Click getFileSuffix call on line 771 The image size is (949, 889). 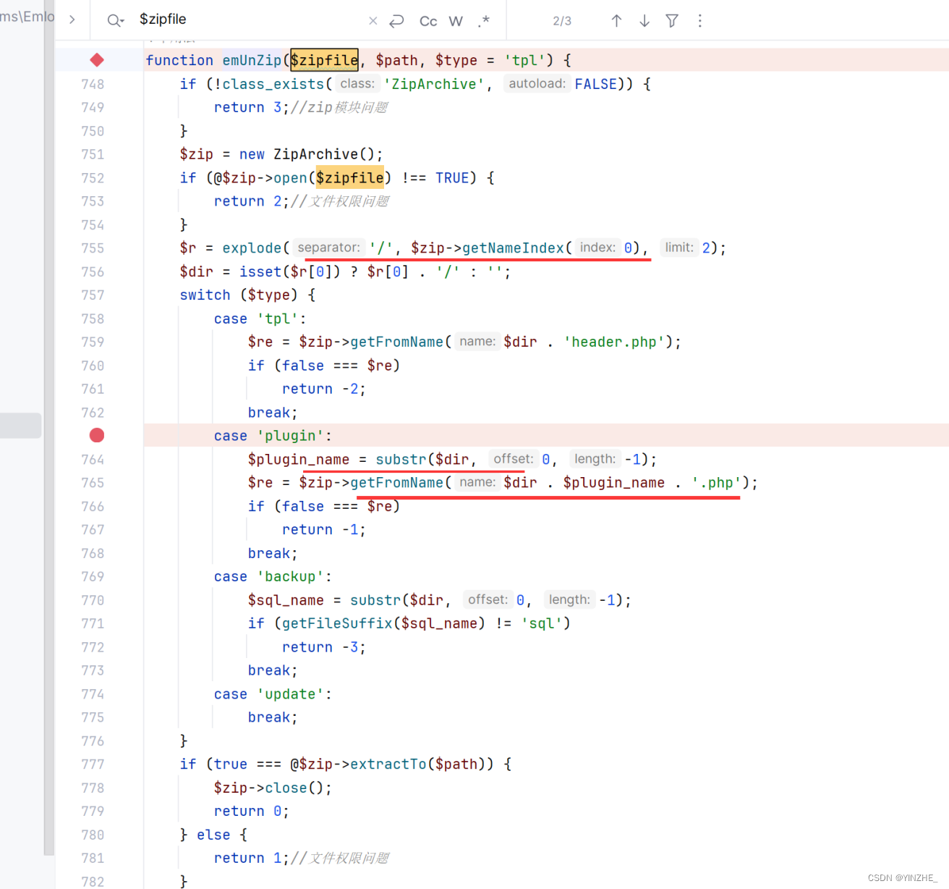tap(337, 623)
